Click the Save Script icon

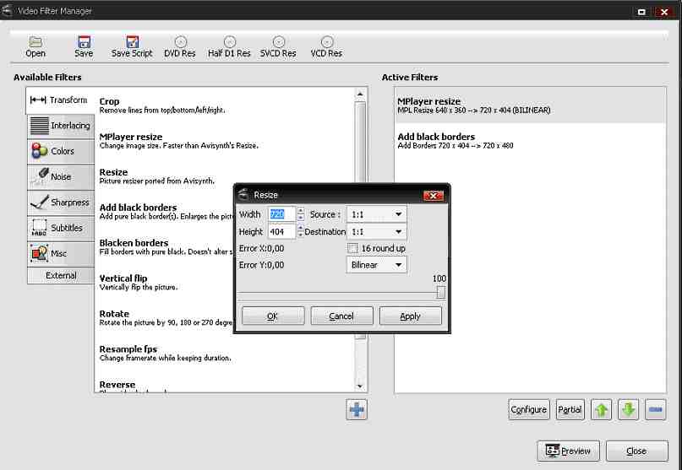[132, 42]
